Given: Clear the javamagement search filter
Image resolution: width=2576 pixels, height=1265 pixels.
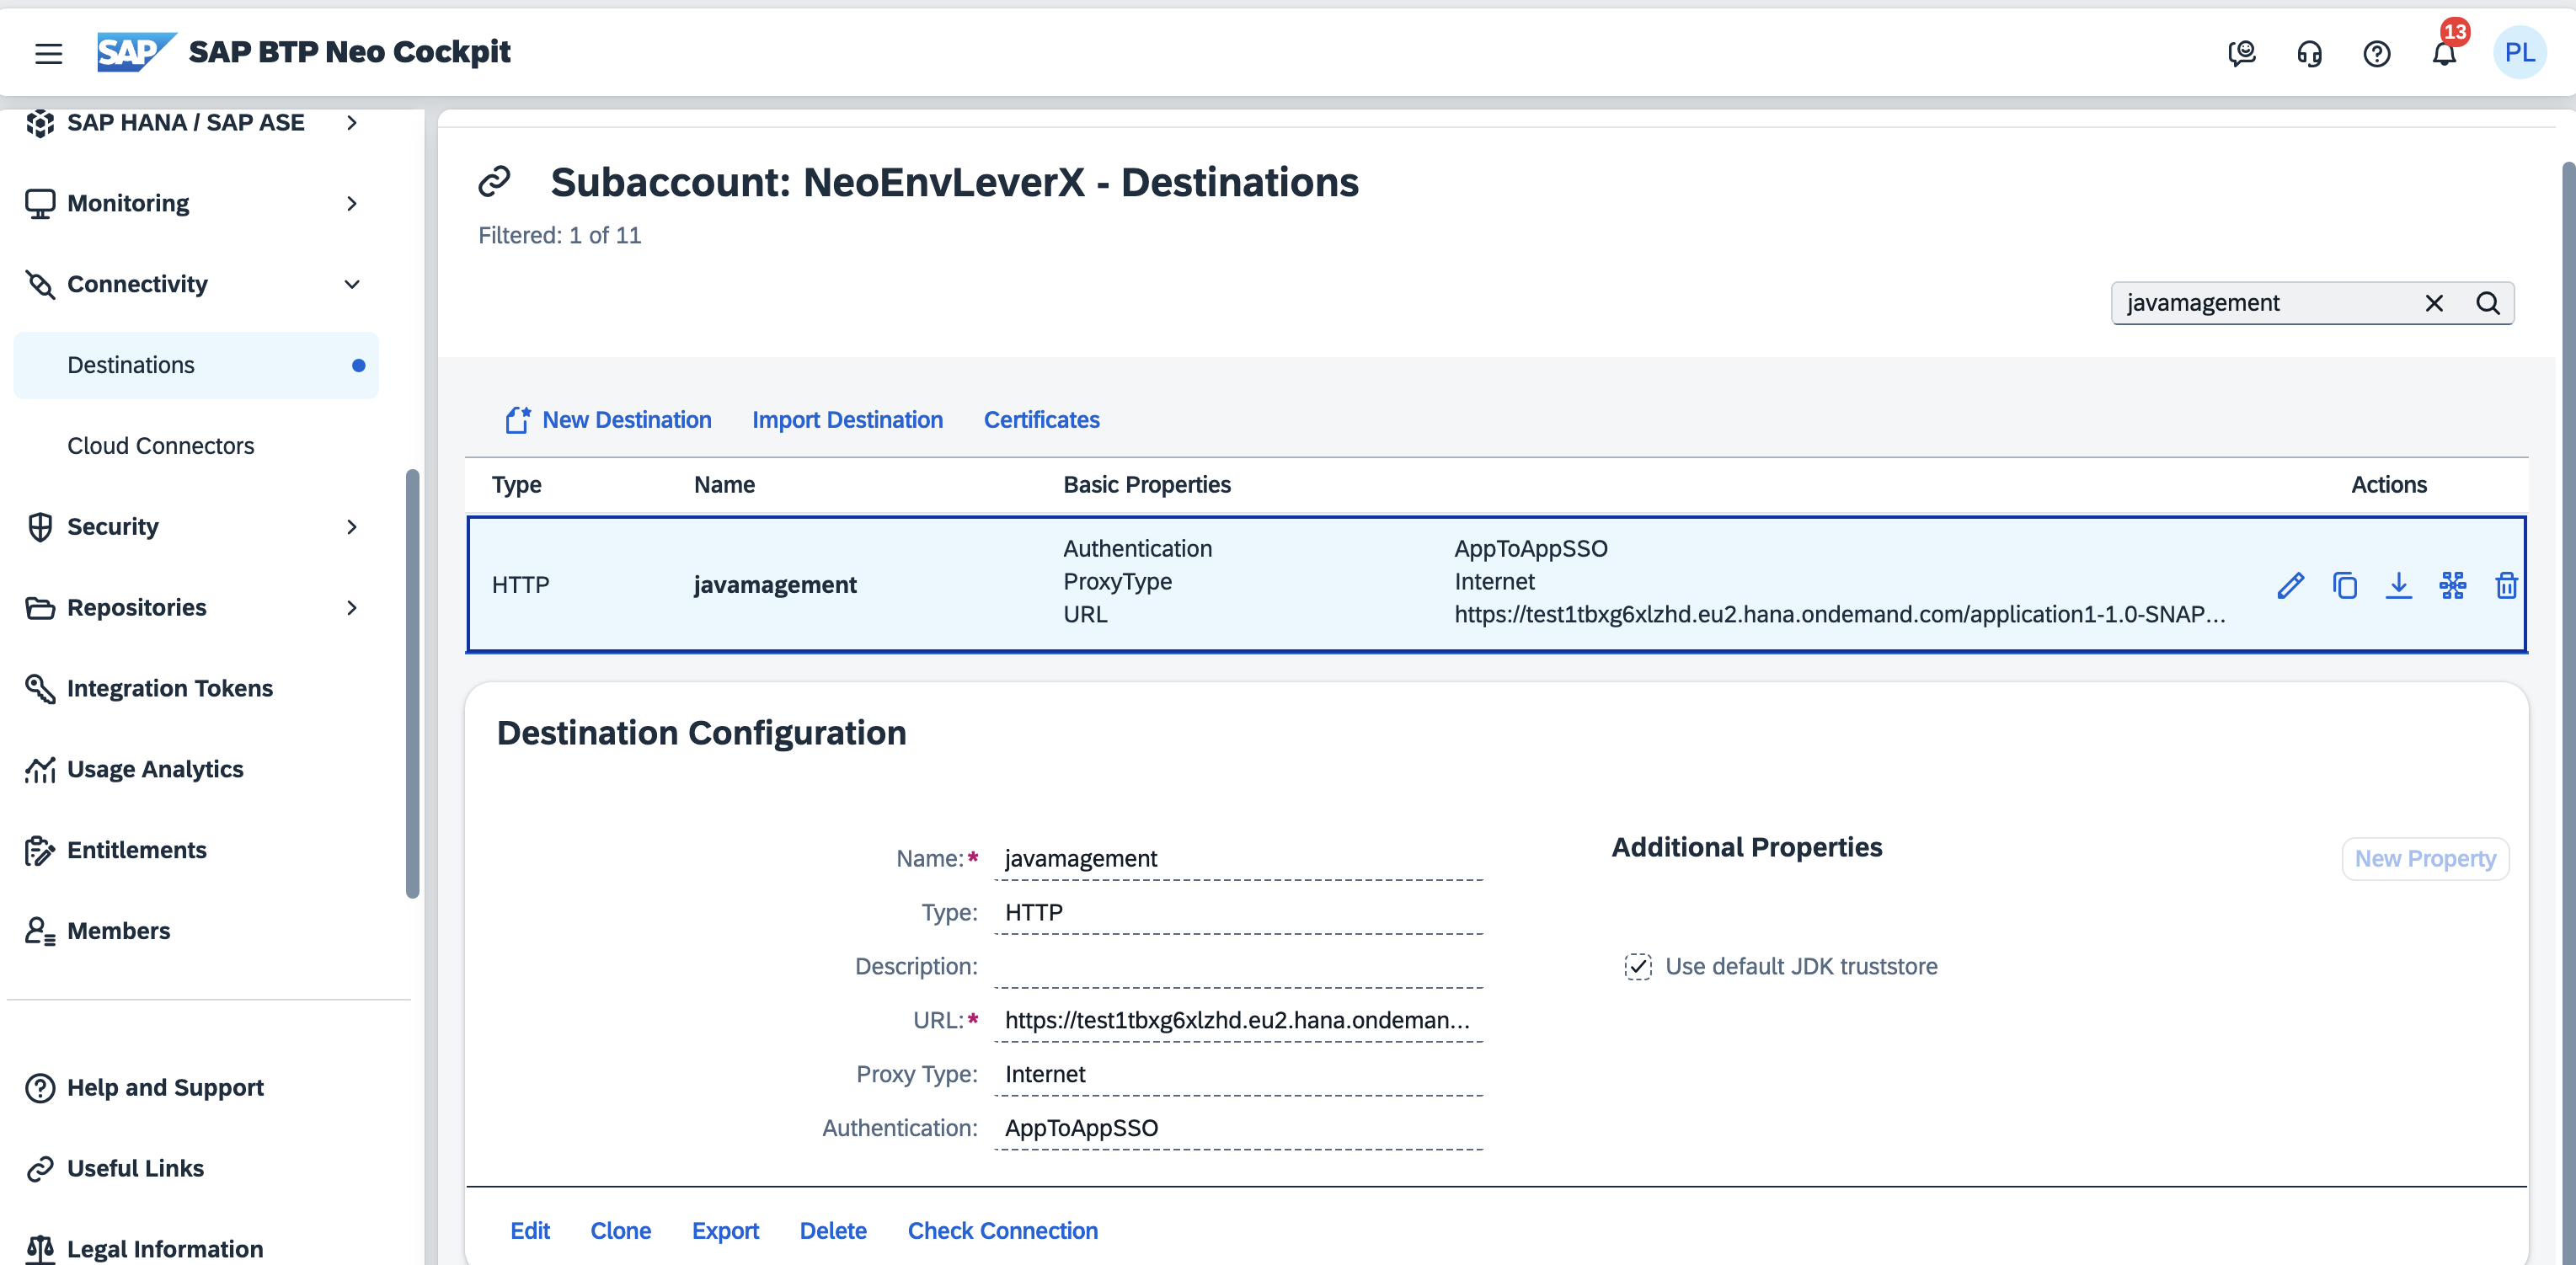Looking at the screenshot, I should tap(2434, 303).
